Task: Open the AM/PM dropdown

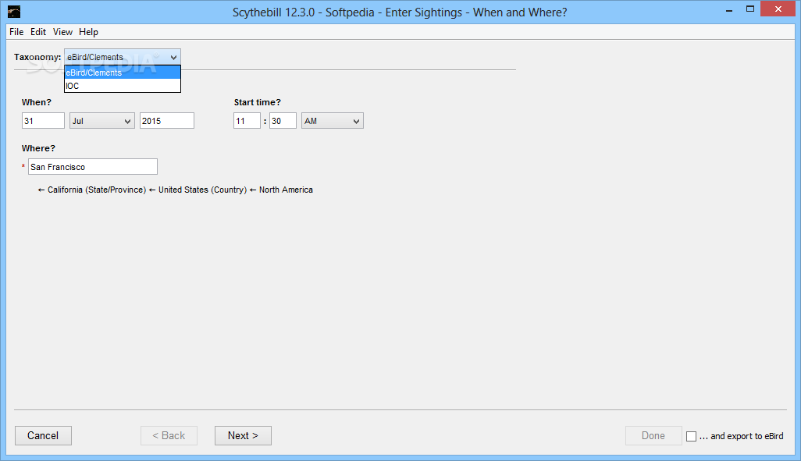Action: click(333, 121)
